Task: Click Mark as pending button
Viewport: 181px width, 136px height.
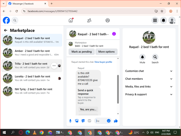Action: (81, 52)
